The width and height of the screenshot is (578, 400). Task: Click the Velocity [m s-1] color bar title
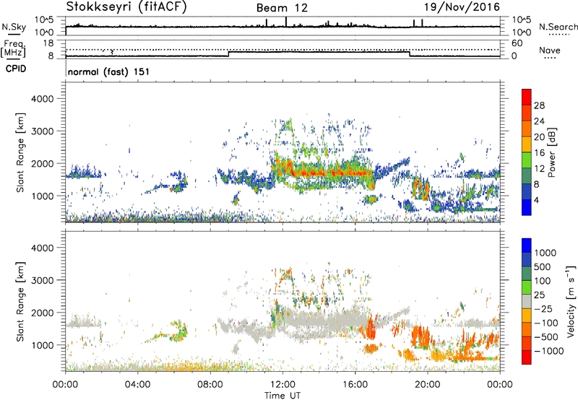(571, 301)
